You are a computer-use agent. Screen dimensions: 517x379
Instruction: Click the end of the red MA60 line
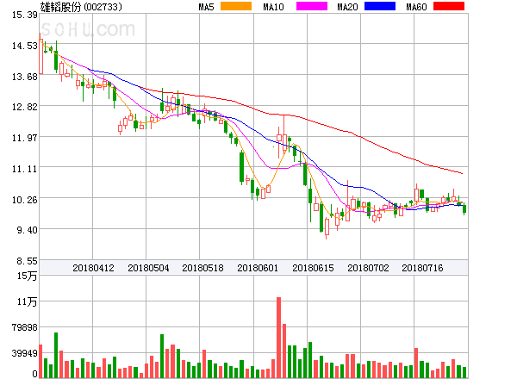[462, 173]
